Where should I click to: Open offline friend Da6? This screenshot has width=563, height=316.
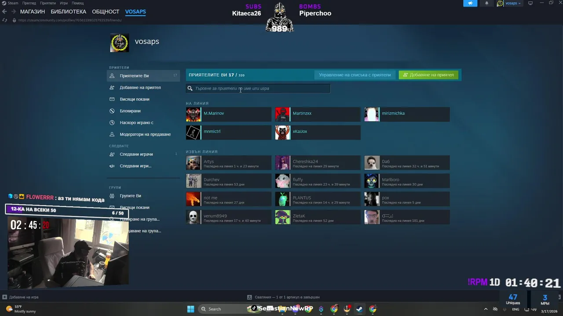tap(407, 163)
